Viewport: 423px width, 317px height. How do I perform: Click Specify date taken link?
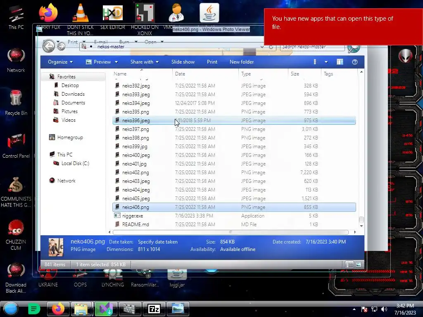tap(157, 242)
